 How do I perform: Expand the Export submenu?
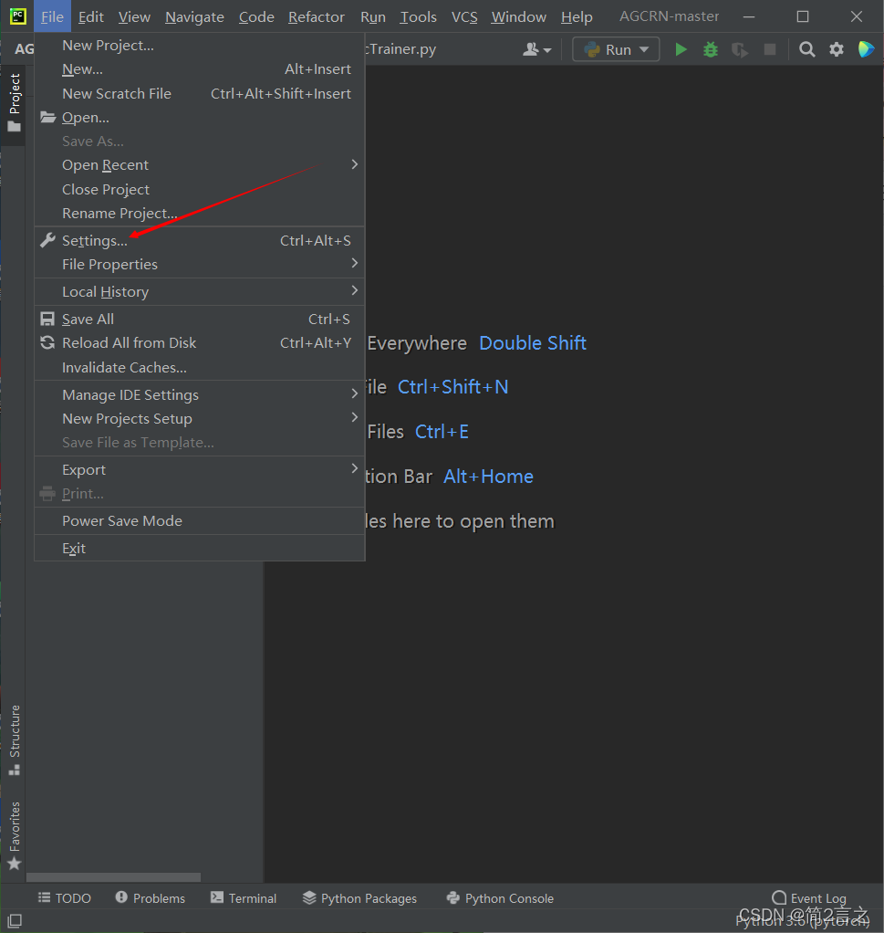coord(199,469)
